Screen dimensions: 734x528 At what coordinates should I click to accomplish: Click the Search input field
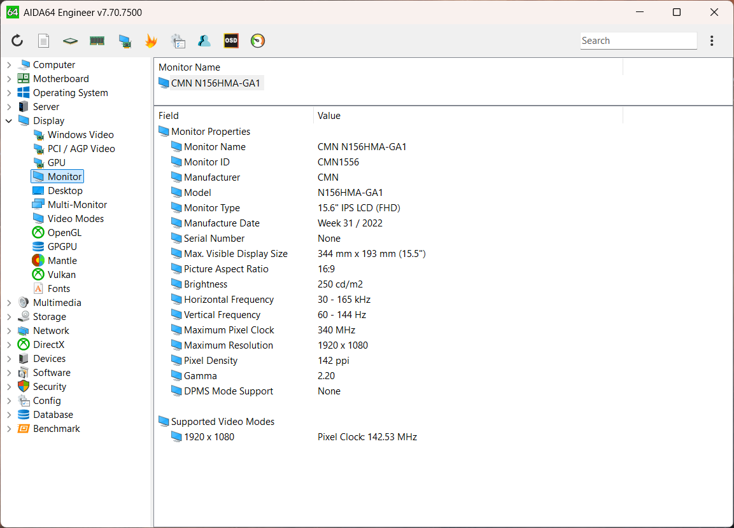(x=639, y=41)
